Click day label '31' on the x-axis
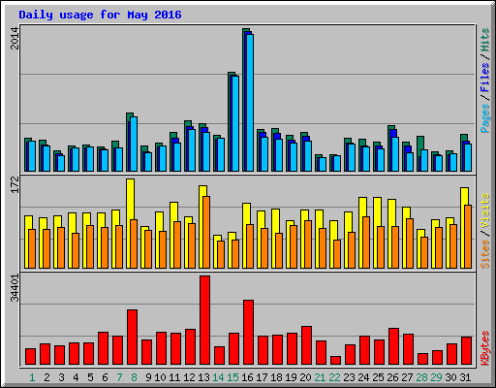Viewport: 496px width, 388px height. tap(465, 377)
